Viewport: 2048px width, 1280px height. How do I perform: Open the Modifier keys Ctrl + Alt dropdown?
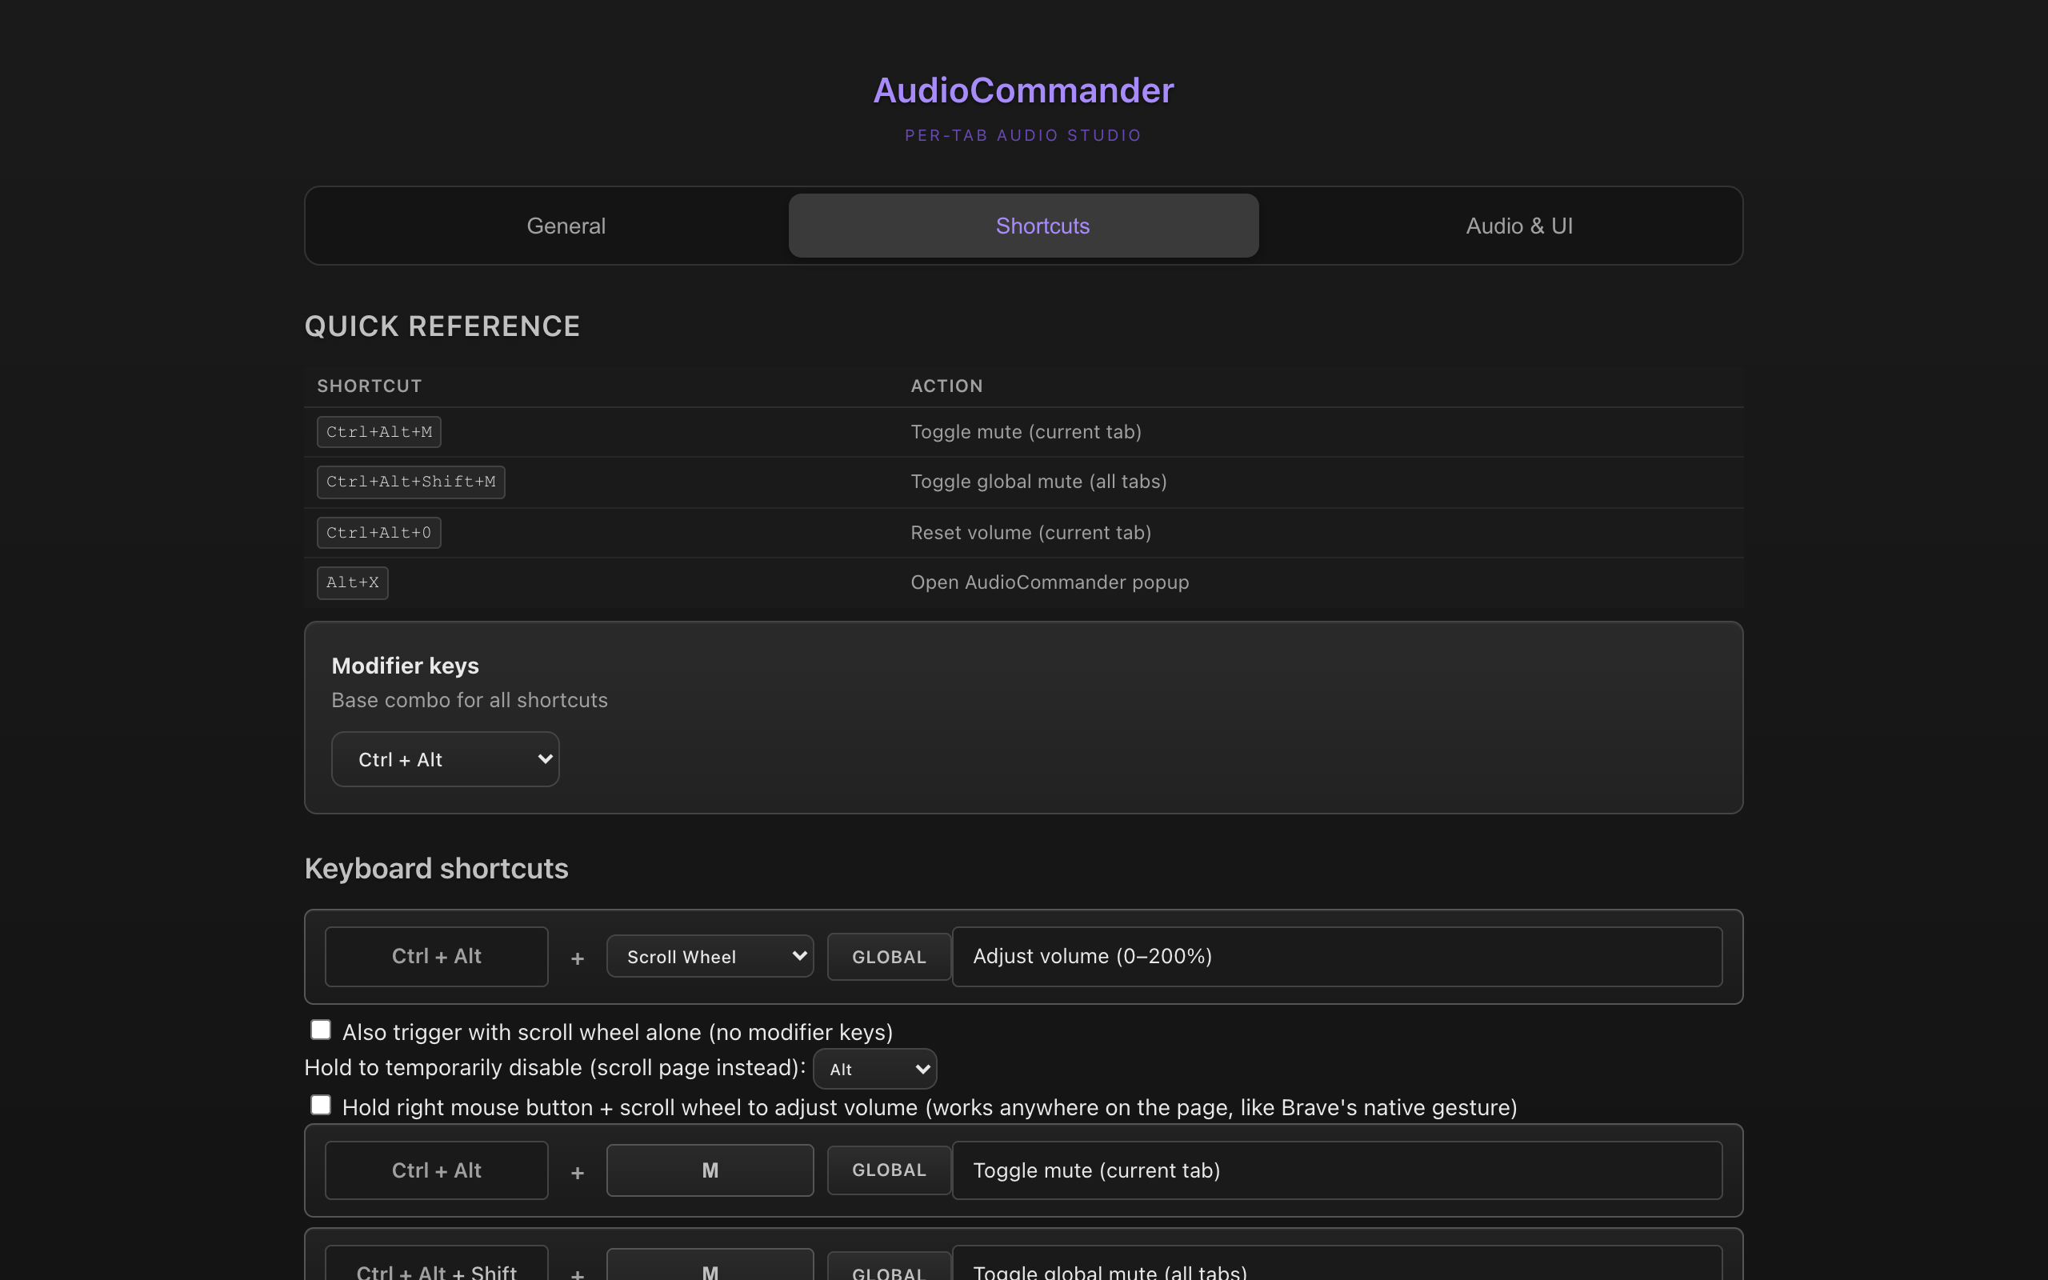point(445,759)
